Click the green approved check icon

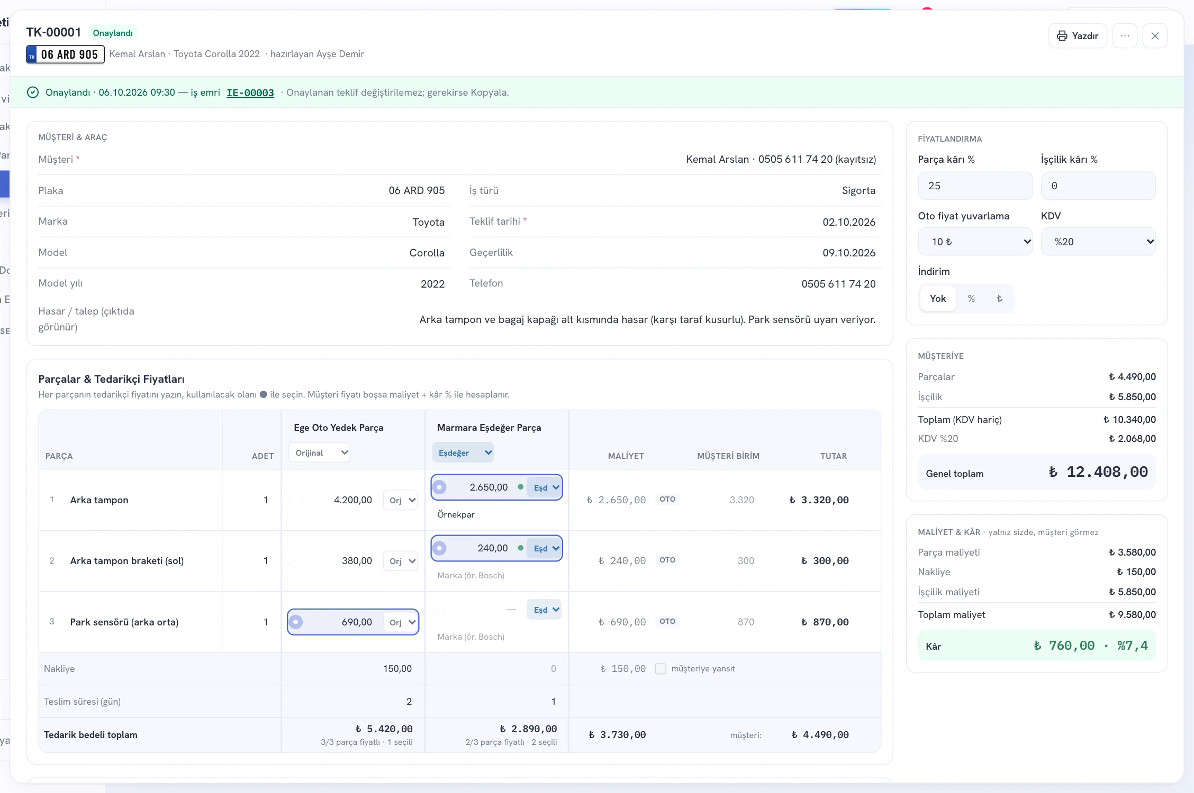click(x=33, y=93)
